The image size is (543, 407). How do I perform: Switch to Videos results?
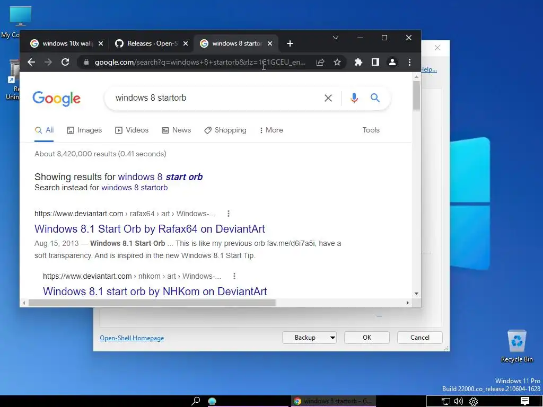pos(132,130)
